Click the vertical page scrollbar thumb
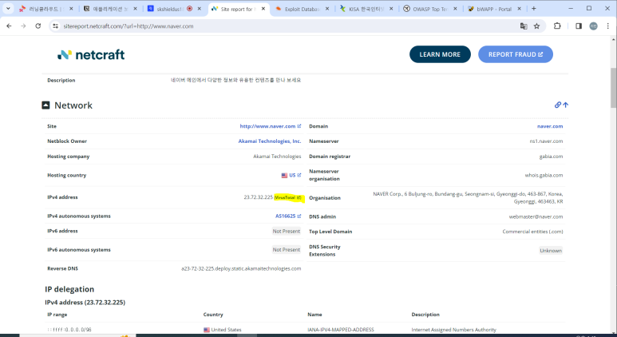This screenshot has width=617, height=337. coord(614,88)
